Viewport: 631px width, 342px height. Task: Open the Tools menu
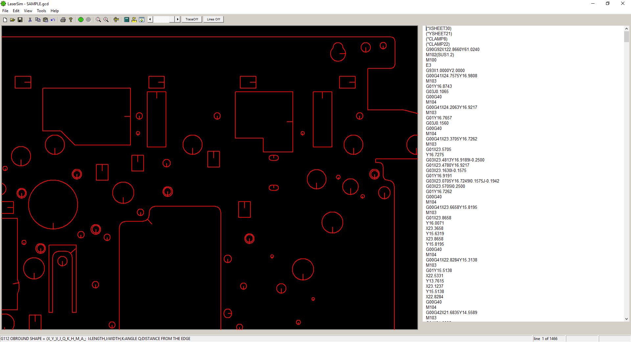(x=41, y=11)
